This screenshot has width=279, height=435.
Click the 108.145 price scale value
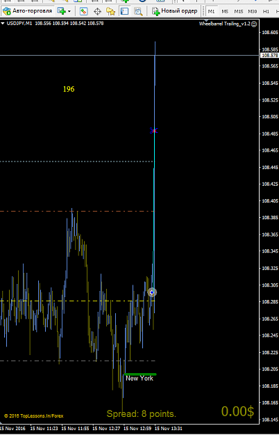pos(270,420)
